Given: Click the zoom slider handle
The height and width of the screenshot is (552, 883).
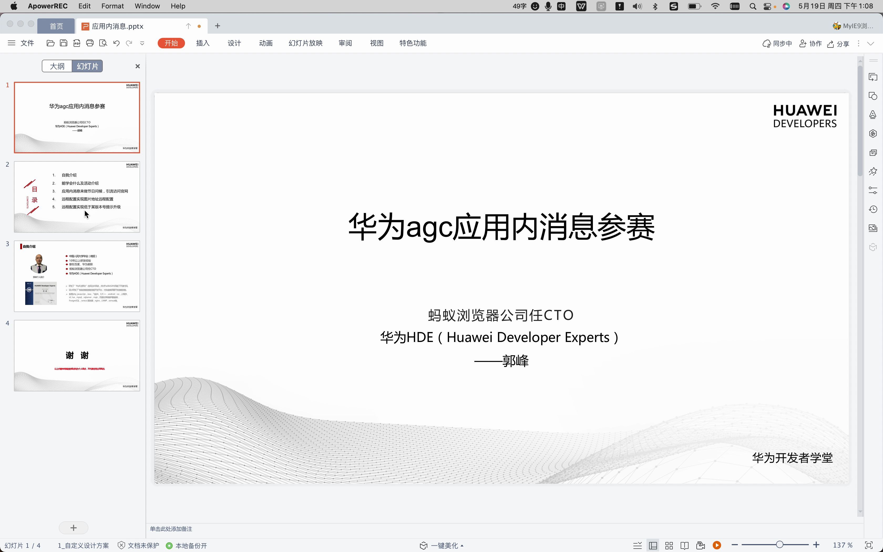Looking at the screenshot, I should pos(779,545).
